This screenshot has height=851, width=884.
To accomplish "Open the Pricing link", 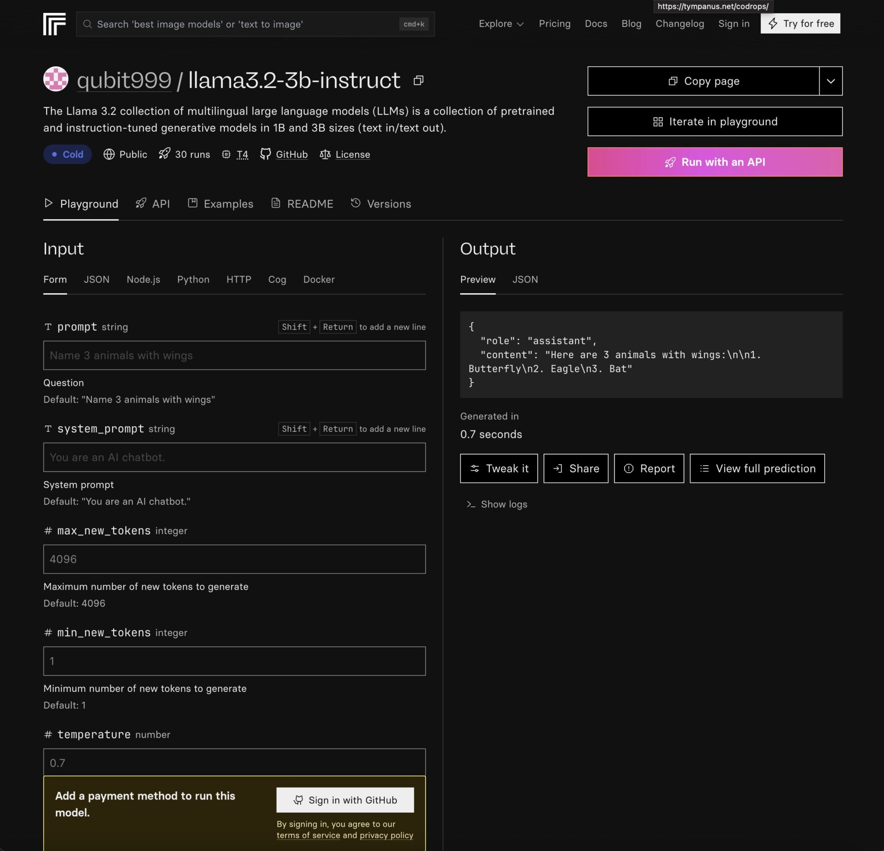I will [555, 23].
